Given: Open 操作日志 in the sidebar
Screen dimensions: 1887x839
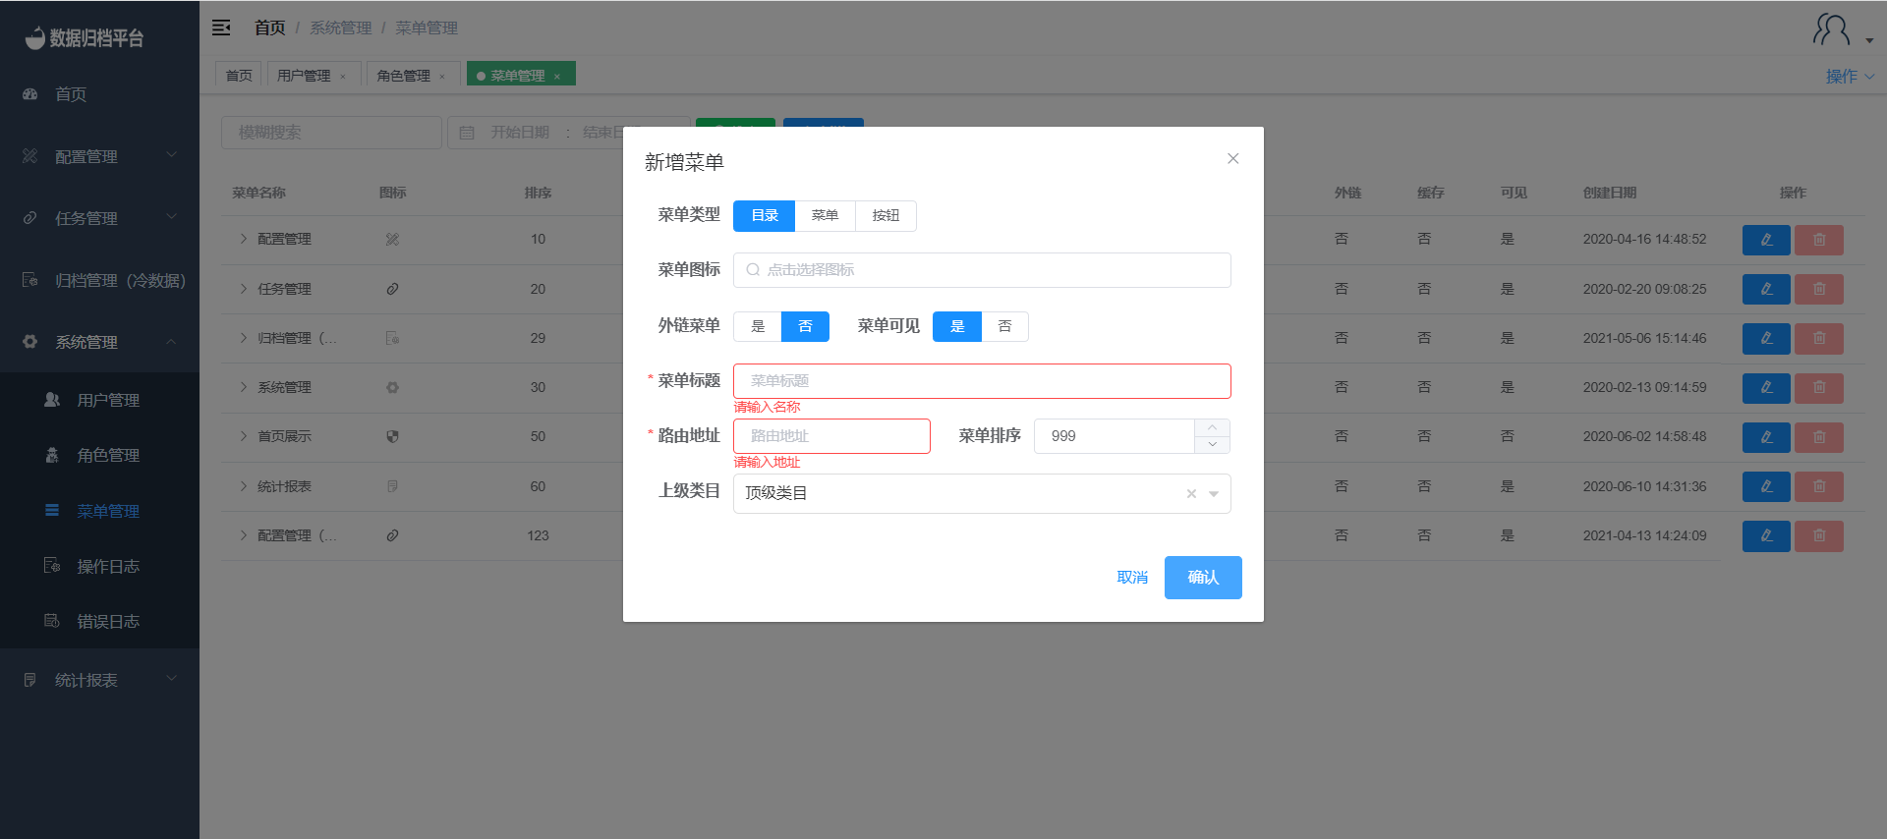Looking at the screenshot, I should tap(99, 566).
